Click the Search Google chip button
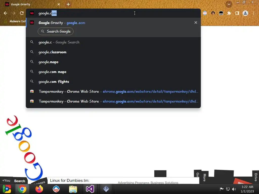 [56, 31]
